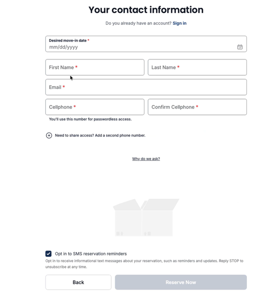Focus the Cellphone input field
This screenshot has width=277, height=294.
pyautogui.click(x=95, y=107)
